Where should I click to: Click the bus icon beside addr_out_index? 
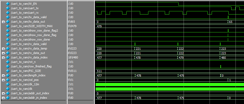(x=8, y=93)
